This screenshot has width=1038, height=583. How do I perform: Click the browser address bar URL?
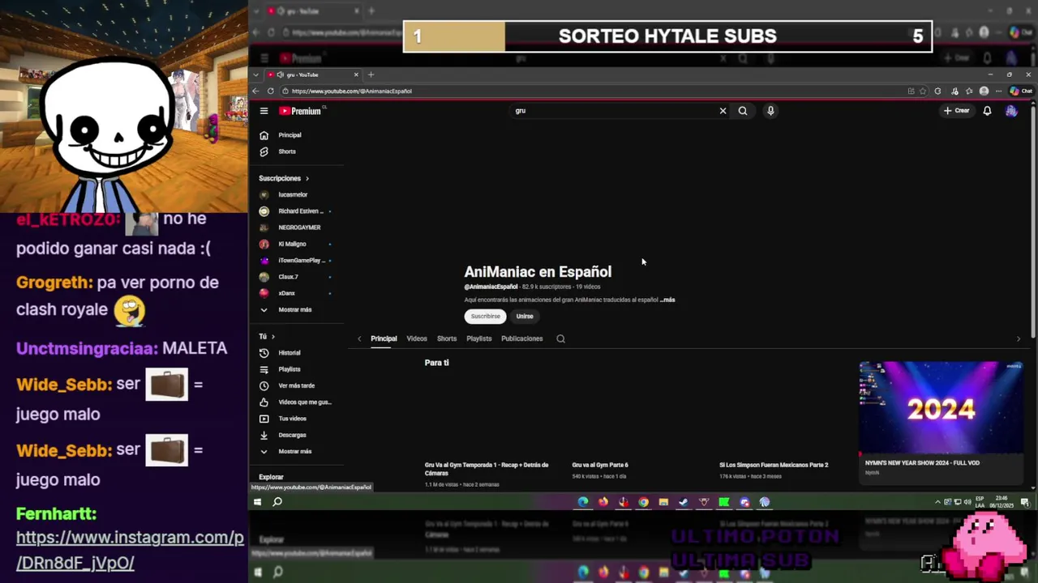351,91
